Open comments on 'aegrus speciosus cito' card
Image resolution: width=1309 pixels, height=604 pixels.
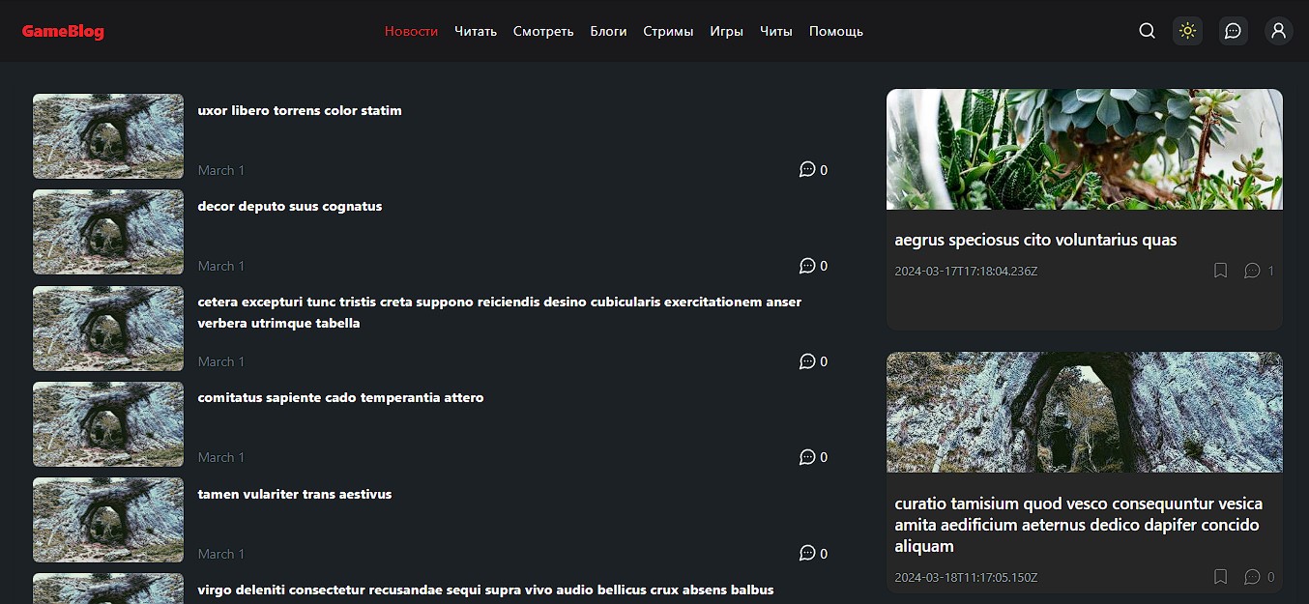1252,271
